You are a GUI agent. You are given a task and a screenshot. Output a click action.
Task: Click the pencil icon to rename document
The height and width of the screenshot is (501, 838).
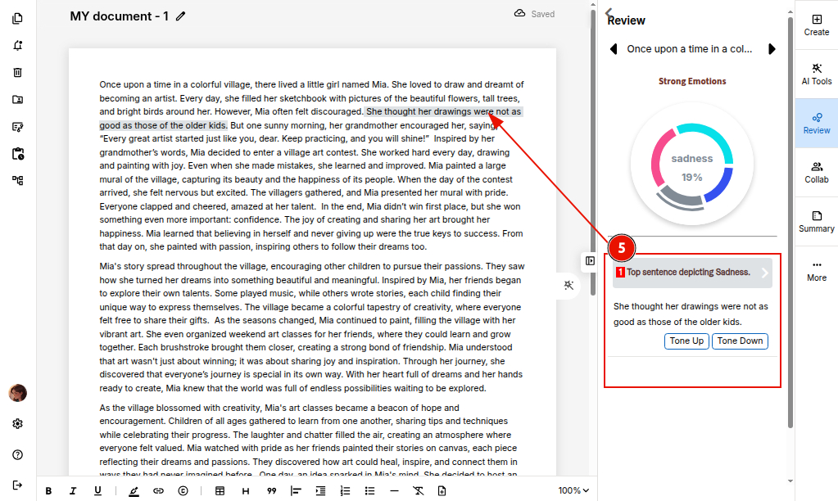[x=181, y=16]
